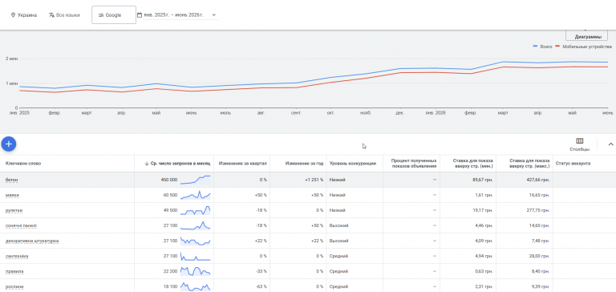Image resolution: width=616 pixels, height=292 pixels.
Task: Open the Google search network selector
Action: tap(114, 15)
